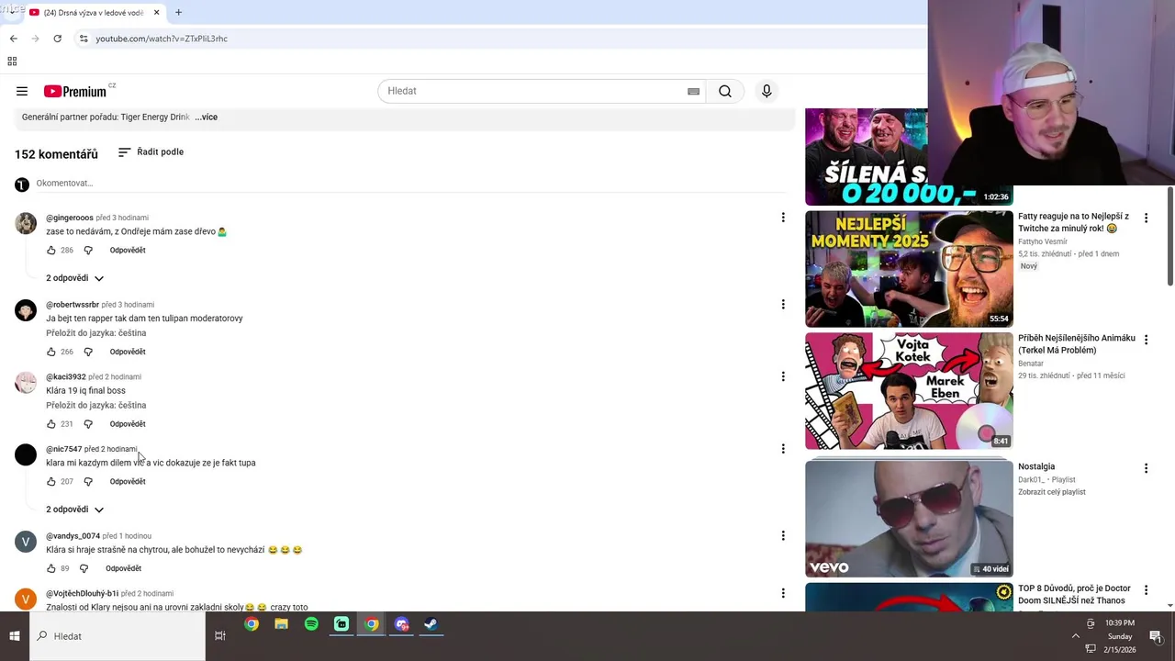
Task: Open the Řadit podle sort menu
Action: tap(151, 152)
